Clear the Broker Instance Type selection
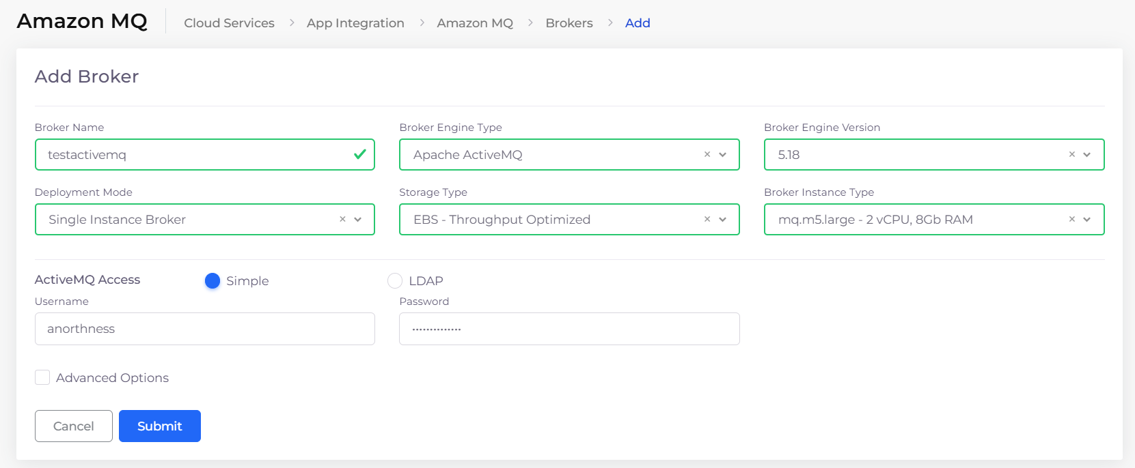The image size is (1135, 468). click(1072, 220)
